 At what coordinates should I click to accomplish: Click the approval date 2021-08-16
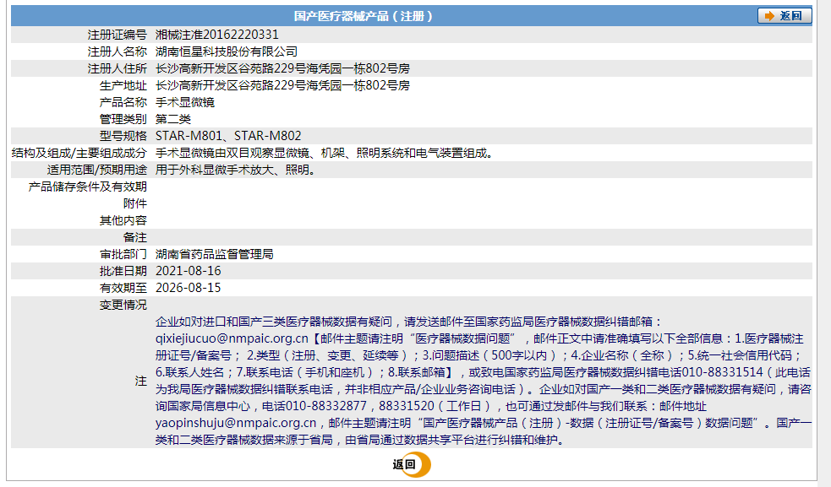pos(189,271)
